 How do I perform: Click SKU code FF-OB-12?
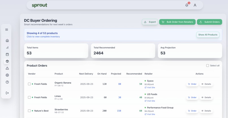point(59,86)
